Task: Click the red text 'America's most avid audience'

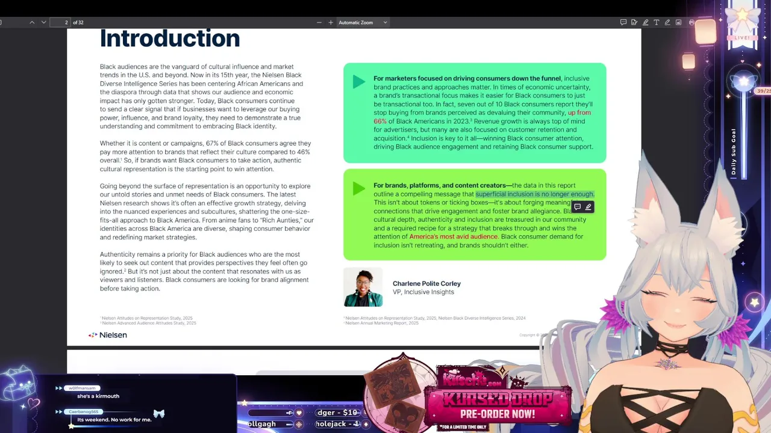Action: [454, 236]
